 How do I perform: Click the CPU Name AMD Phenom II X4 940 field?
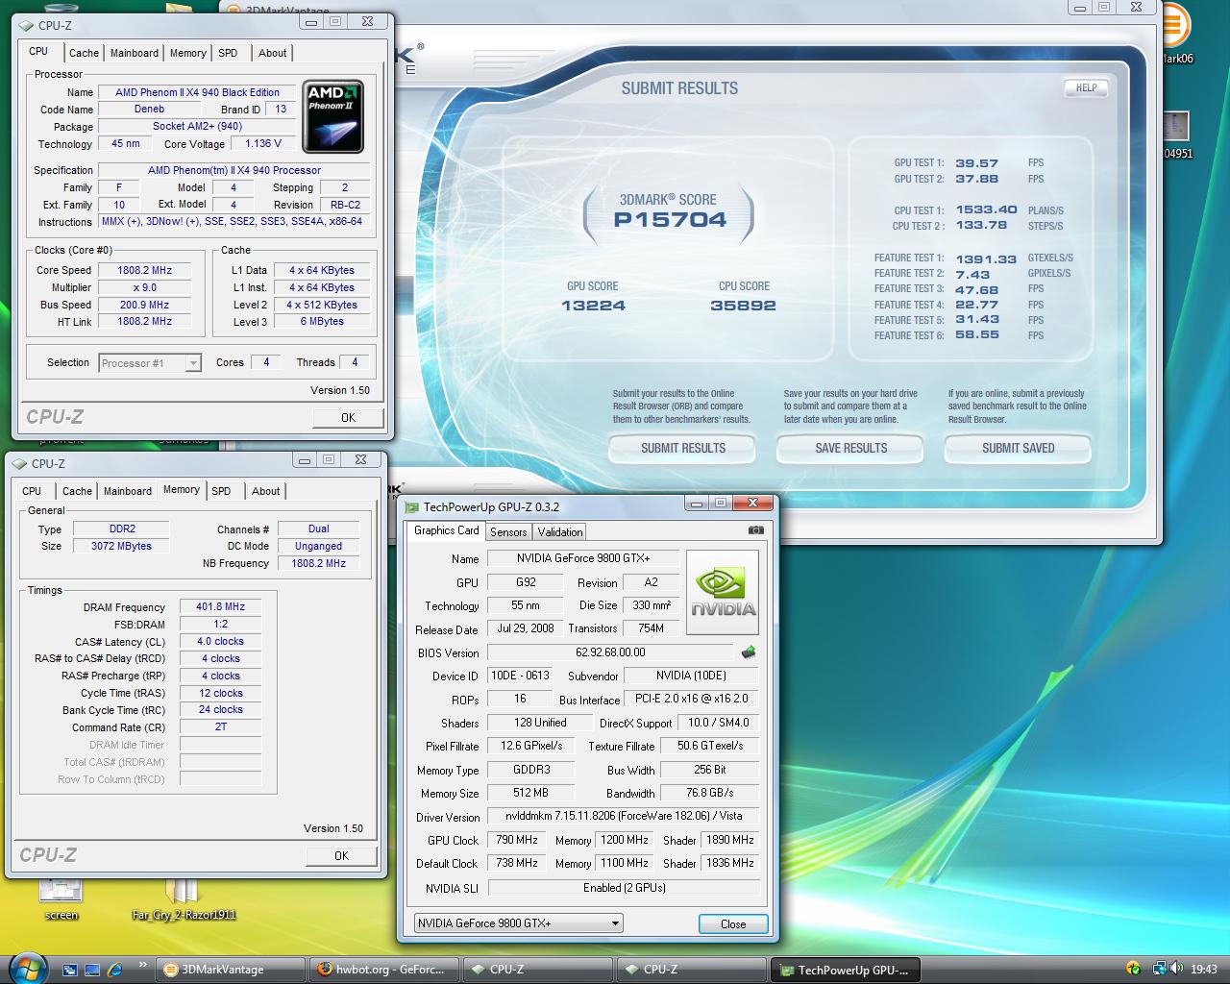pos(197,92)
